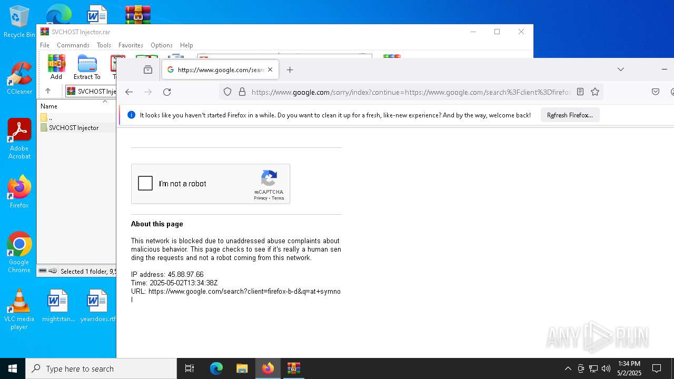Viewport: 674px width, 379px height.
Task: Open Adobe Acrobat desktop shortcut
Action: pos(19,139)
